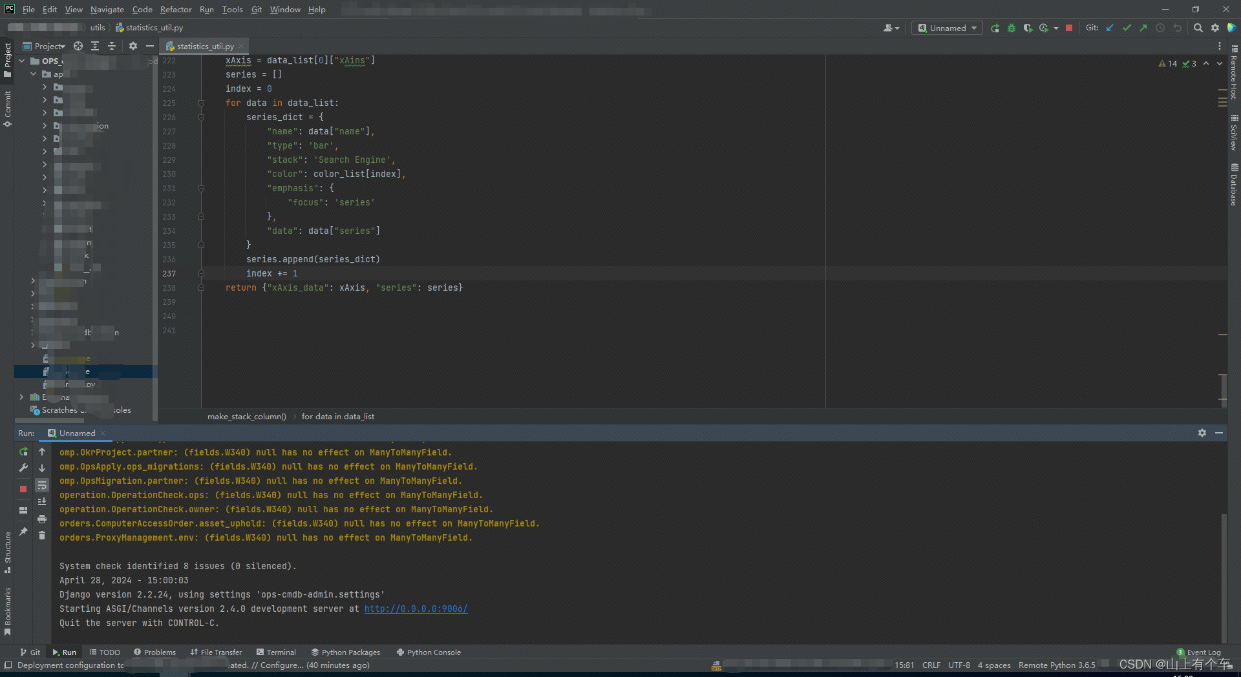Open IDE settings gear in top toolbar
The width and height of the screenshot is (1241, 677).
pyautogui.click(x=1215, y=28)
